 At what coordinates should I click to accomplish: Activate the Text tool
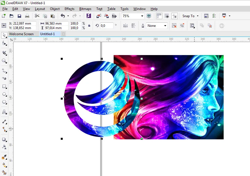[4, 112]
